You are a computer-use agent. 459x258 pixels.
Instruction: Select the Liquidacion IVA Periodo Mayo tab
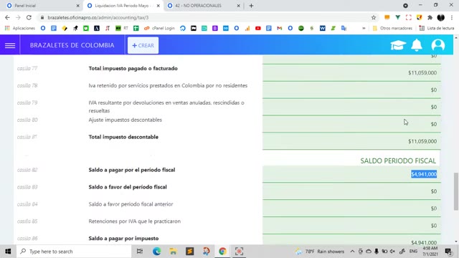click(123, 6)
